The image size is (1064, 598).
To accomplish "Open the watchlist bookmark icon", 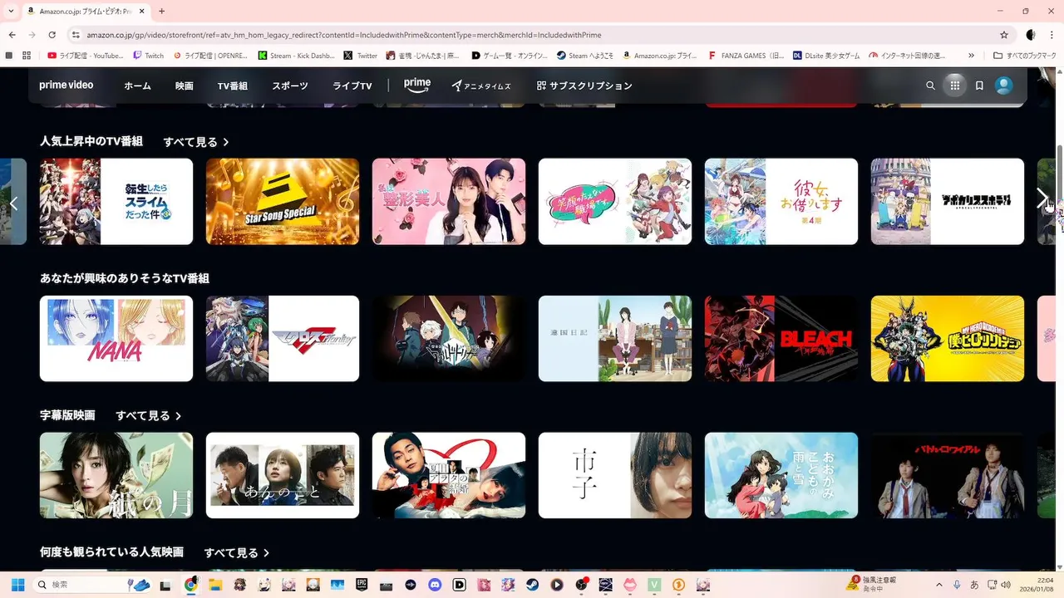I will click(979, 86).
